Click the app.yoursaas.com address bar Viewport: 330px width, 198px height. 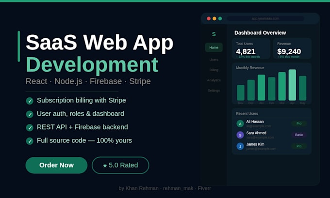pyautogui.click(x=265, y=18)
